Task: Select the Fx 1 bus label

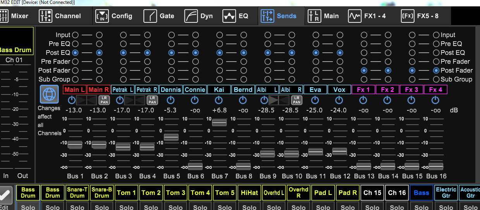Action: point(363,90)
